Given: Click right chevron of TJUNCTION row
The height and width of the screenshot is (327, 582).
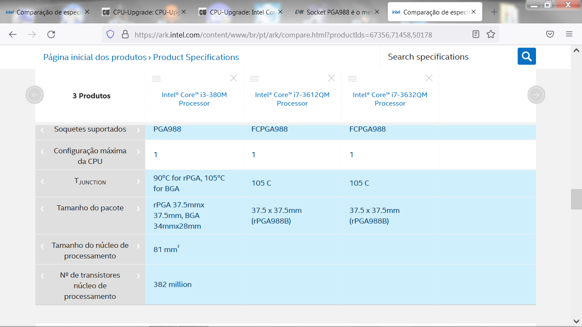Looking at the screenshot, I should 138,181.
